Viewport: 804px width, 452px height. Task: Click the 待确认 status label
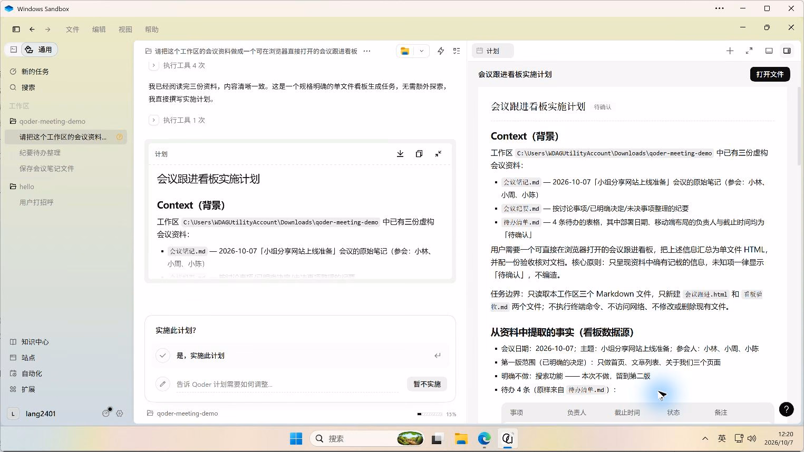(x=603, y=107)
